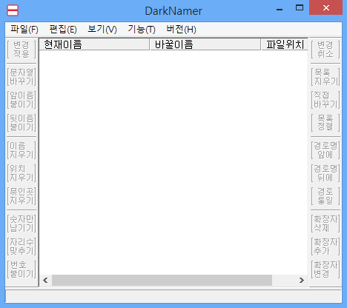Screen dimensions: 347x308
Task: Click the 변경 적용 button
Action: point(22,50)
